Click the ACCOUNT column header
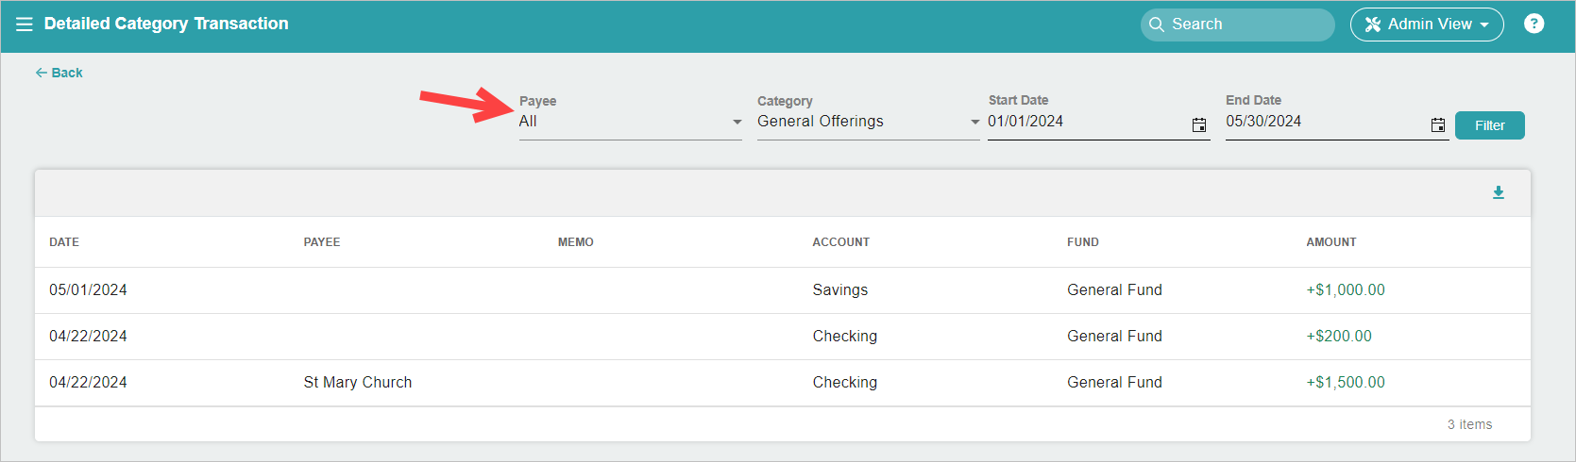The height and width of the screenshot is (462, 1576). pos(841,242)
